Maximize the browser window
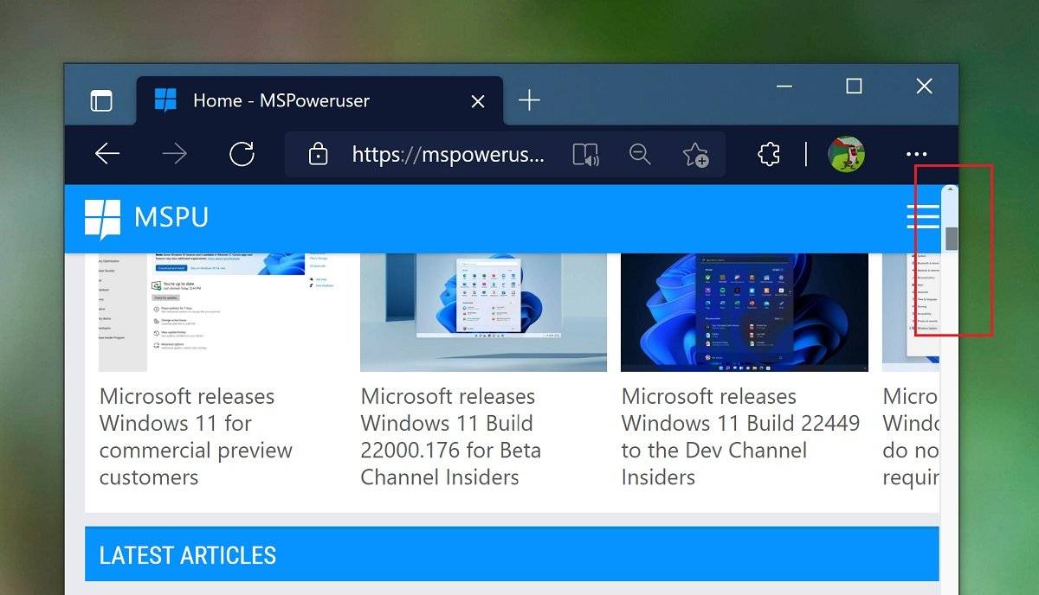Screen dimensions: 1039x595 [854, 86]
